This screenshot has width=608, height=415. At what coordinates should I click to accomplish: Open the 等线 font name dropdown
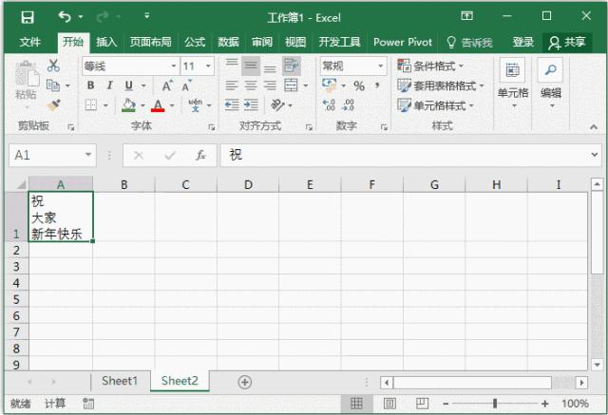[174, 66]
